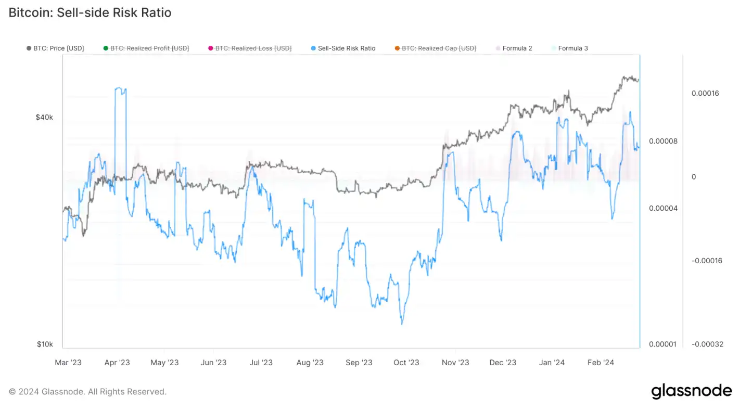Click the "Bitcoin: Sell-side Risk Ratio" chart title
Screen dimensions: 739x411
click(x=90, y=12)
